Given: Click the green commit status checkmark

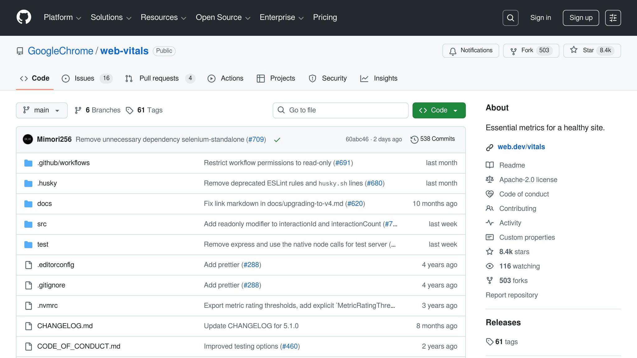Looking at the screenshot, I should [x=277, y=140].
